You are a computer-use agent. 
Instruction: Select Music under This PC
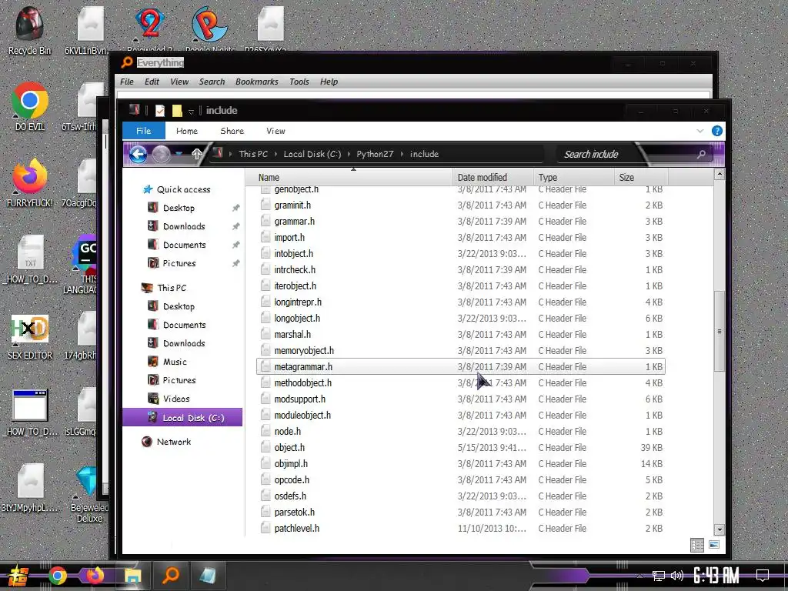175,362
